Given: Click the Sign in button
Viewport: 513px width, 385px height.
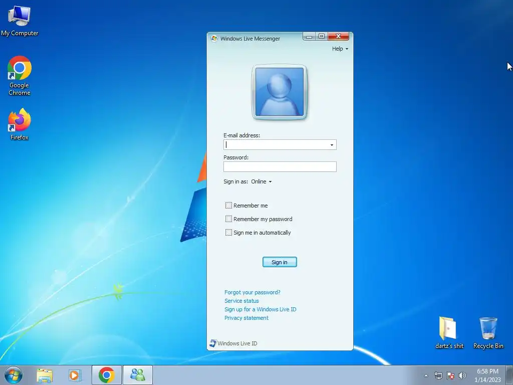Looking at the screenshot, I should pos(280,262).
